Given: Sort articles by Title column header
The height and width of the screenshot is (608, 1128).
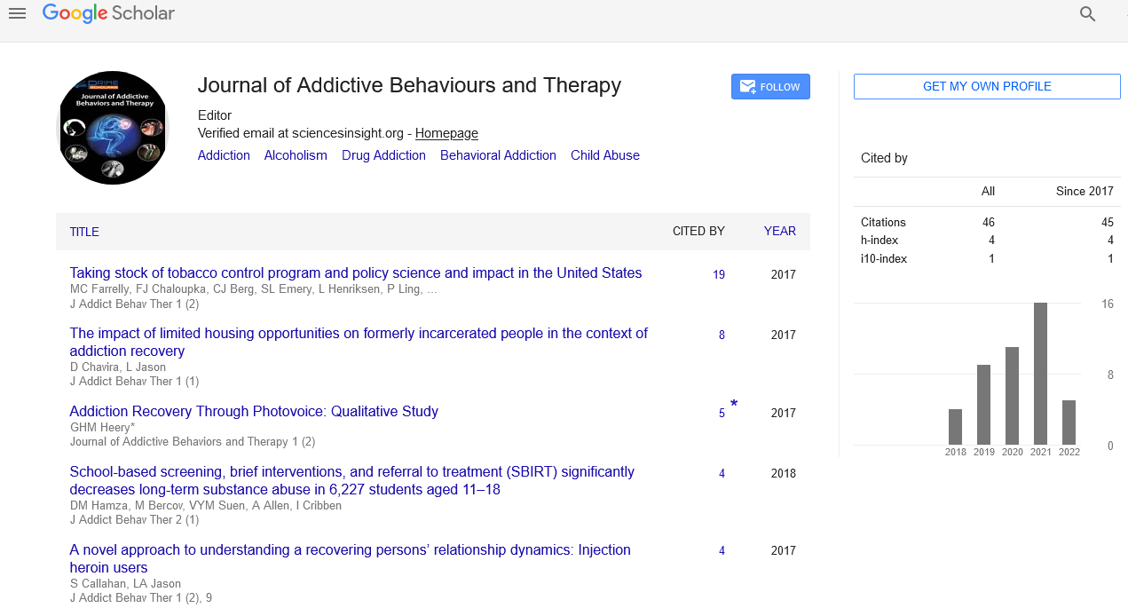Looking at the screenshot, I should [84, 232].
